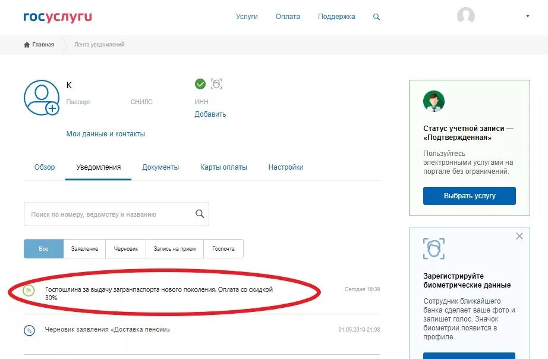This screenshot has width=548, height=359.
Task: Click the Госуслуги logo
Action: click(58, 17)
